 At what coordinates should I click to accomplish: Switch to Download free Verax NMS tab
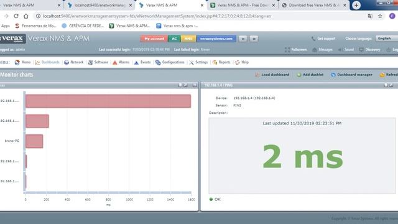coord(314,5)
